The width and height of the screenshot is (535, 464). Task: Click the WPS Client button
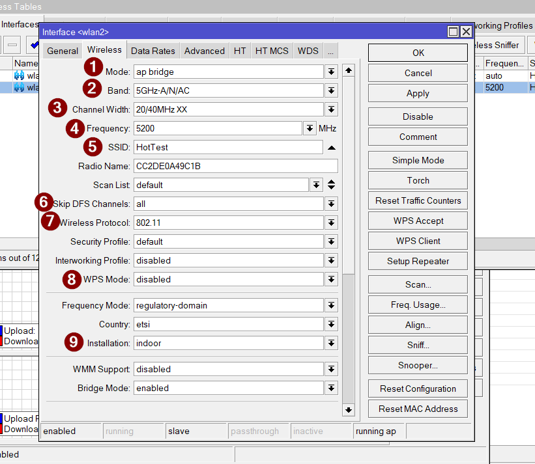point(418,241)
